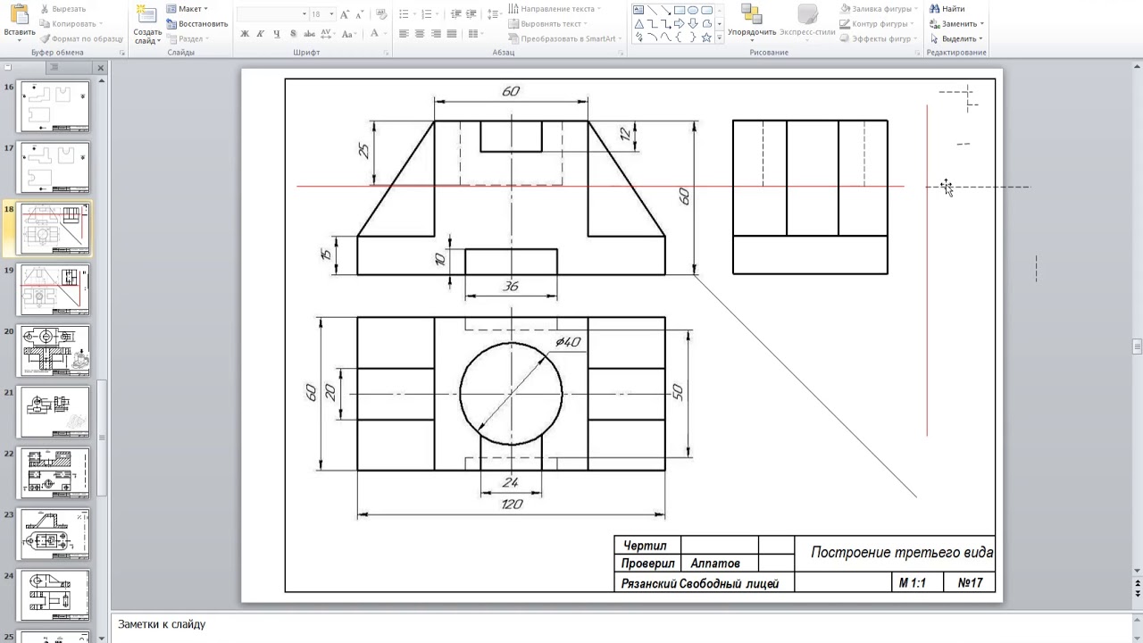
Task: Toggle align text right
Action: click(436, 34)
